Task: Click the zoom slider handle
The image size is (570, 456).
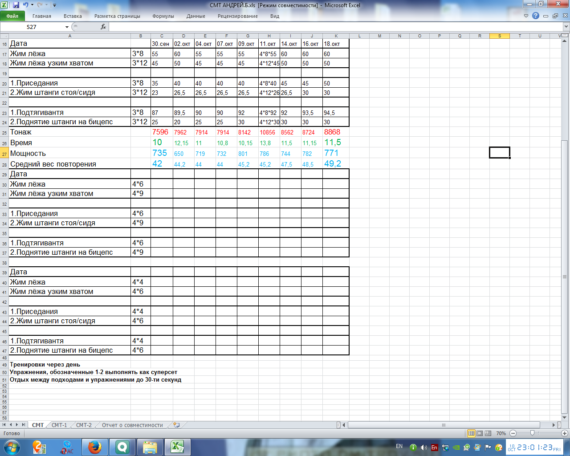Action: (x=532, y=433)
